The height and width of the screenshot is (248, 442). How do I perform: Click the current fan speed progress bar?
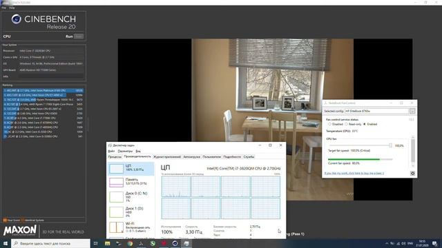tap(361, 159)
